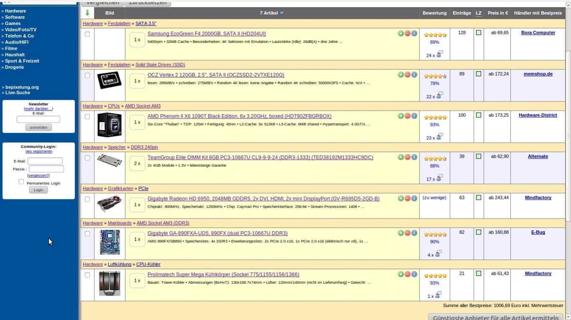
Task: Tick the checkbox for Prolimatech Super Mega
Action: coord(87,275)
